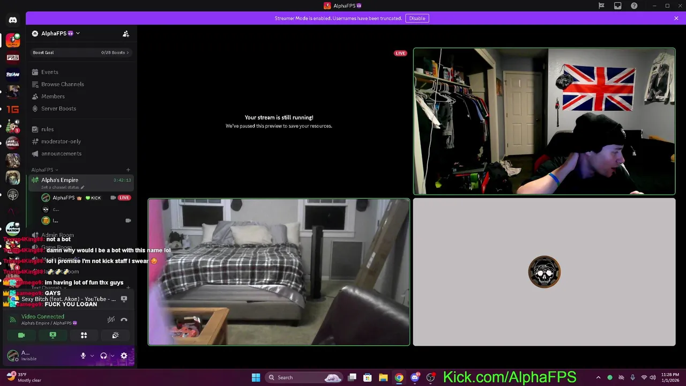Open the weather widget showing 35°F
Image resolution: width=686 pixels, height=386 pixels.
coord(24,377)
